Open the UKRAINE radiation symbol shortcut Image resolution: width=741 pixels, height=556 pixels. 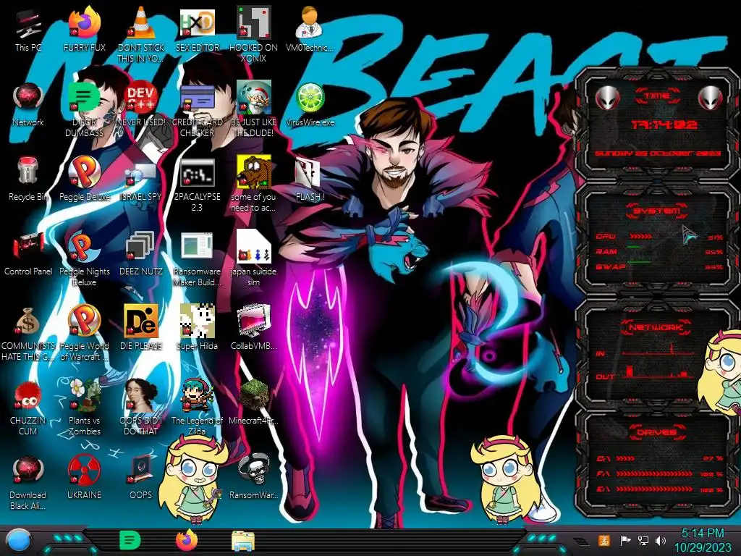click(84, 471)
